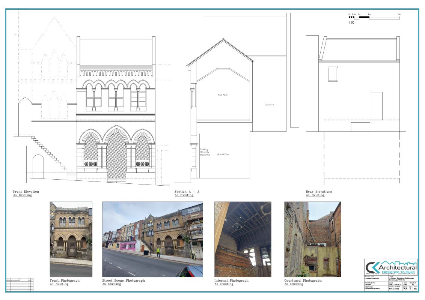
Task: Open the Street Scene Photograph image
Action: pos(152,239)
